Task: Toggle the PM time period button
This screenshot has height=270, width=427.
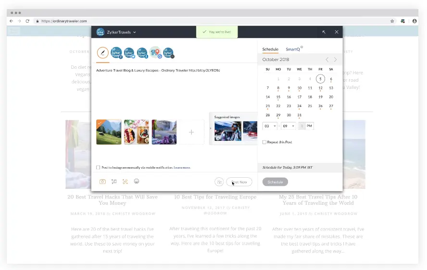Action: (x=309, y=126)
